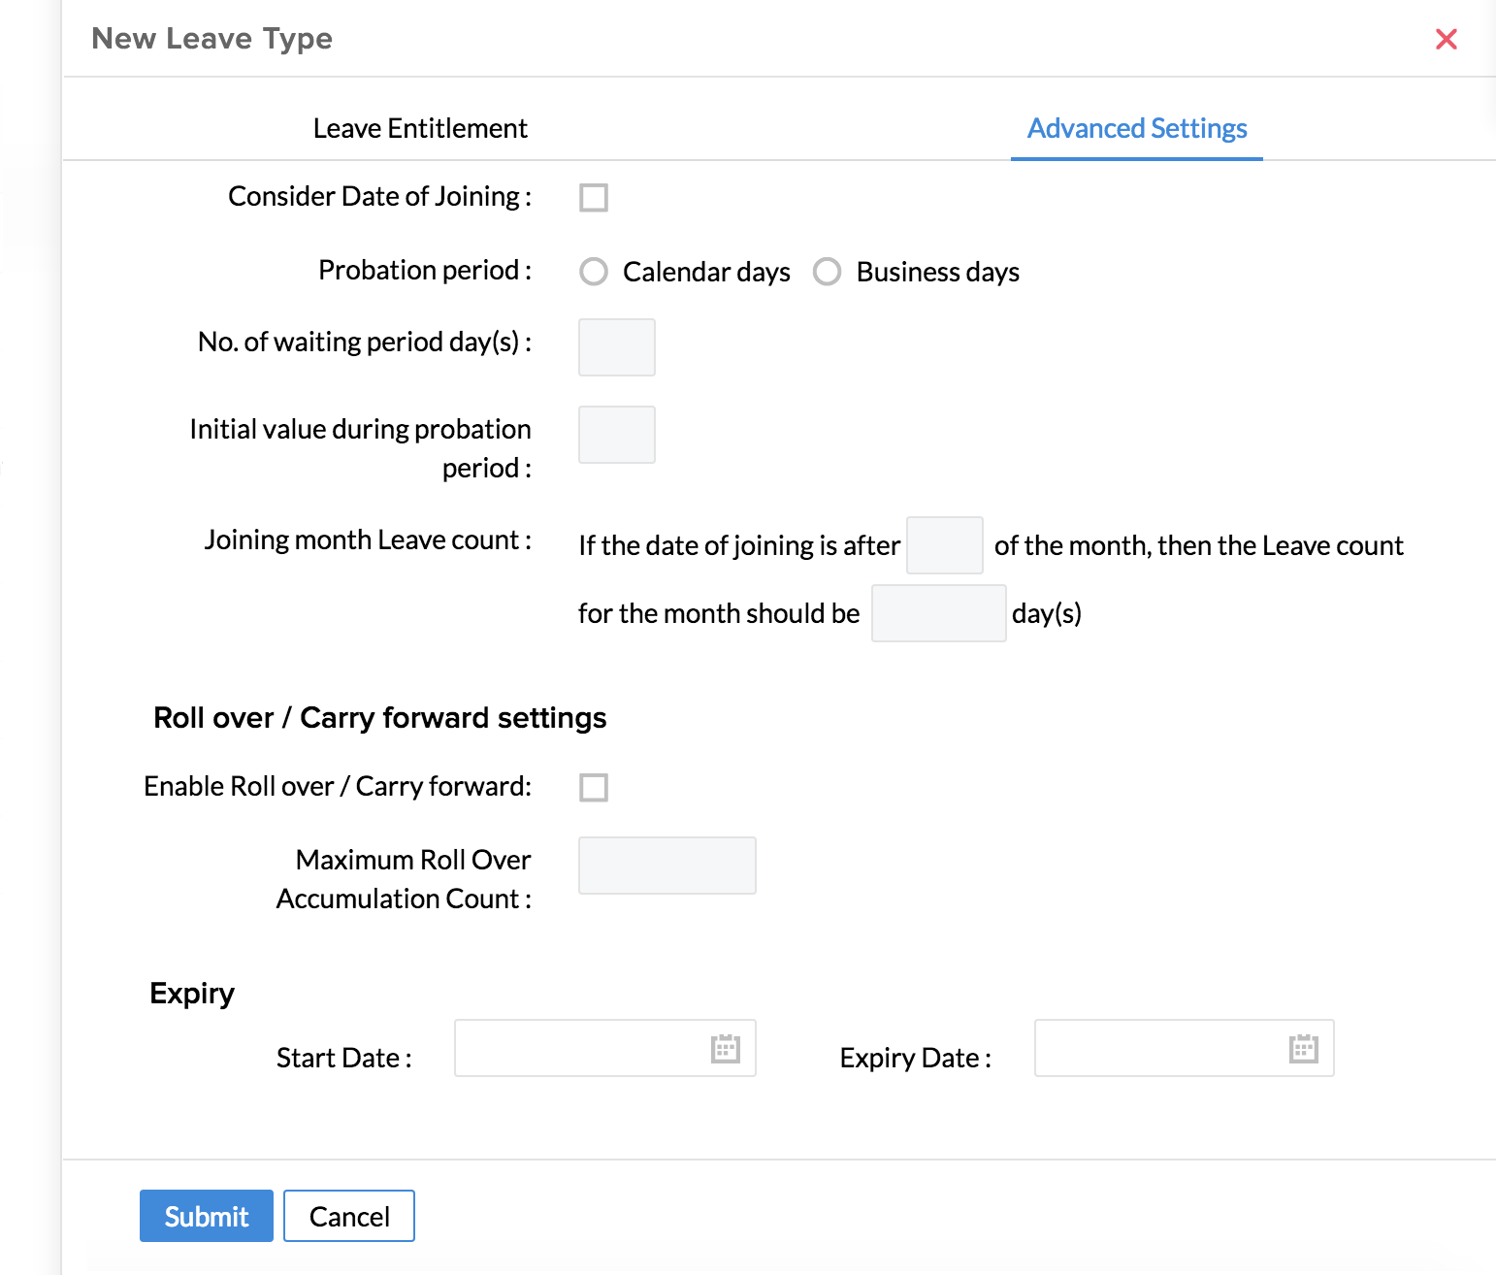The width and height of the screenshot is (1496, 1275).
Task: Enable the Consider Date of Joining checkbox
Action: 594,198
